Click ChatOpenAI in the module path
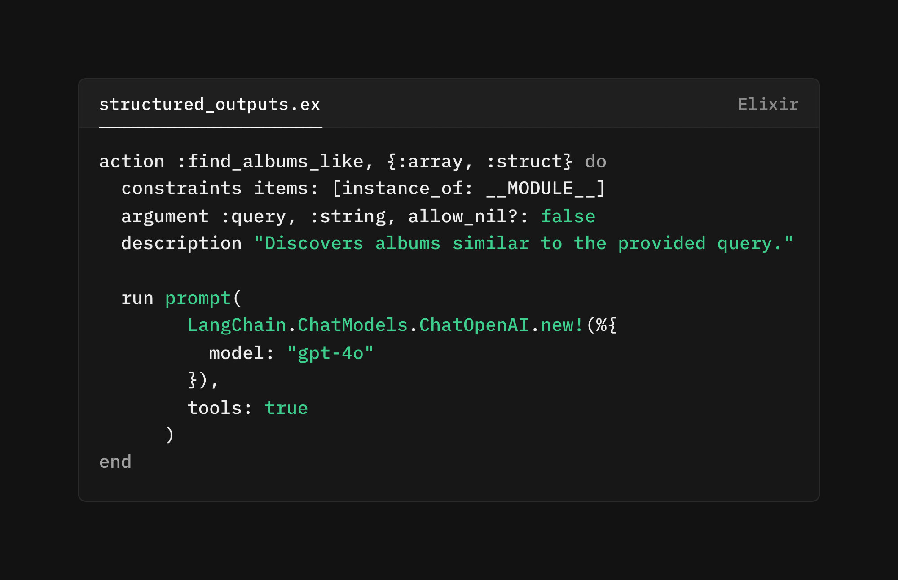 coord(474,325)
